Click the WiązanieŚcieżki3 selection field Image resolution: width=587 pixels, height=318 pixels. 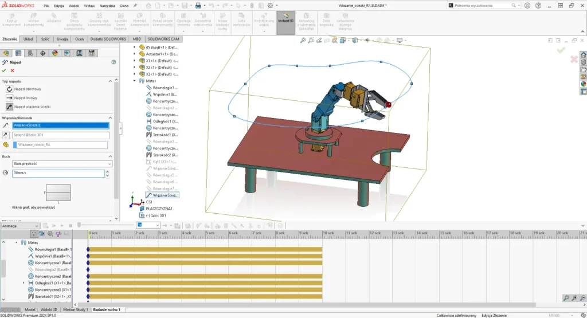pyautogui.click(x=61, y=125)
